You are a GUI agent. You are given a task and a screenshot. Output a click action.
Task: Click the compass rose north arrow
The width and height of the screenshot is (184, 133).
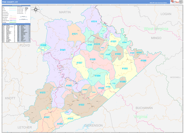click(36, 9)
